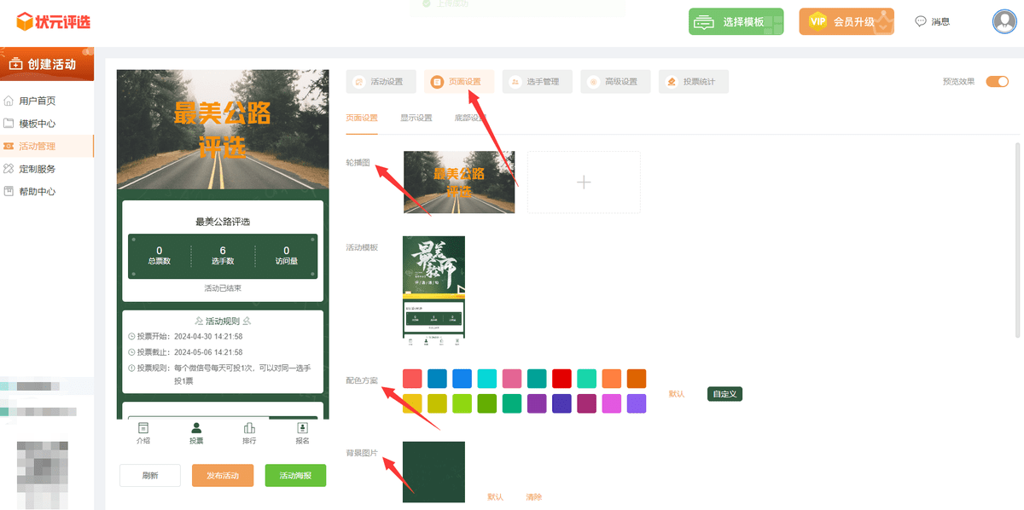
Task: Click the 活动海报 button
Action: tap(294, 475)
